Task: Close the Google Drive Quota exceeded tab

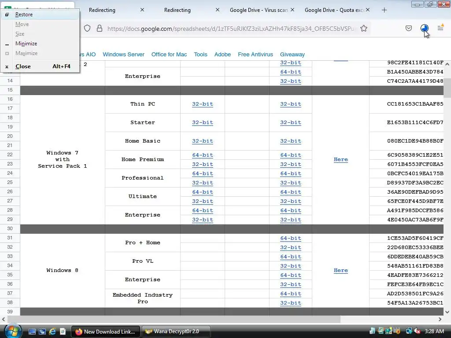Action: tap(368, 10)
